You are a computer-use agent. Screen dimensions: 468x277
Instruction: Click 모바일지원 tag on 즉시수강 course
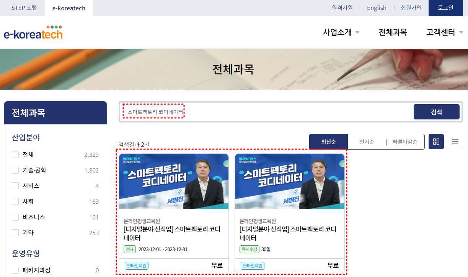[253, 266]
